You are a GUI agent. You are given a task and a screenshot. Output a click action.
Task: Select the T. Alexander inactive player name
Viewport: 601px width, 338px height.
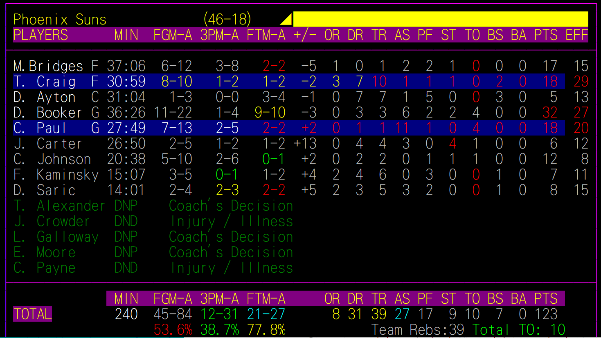[x=59, y=206]
